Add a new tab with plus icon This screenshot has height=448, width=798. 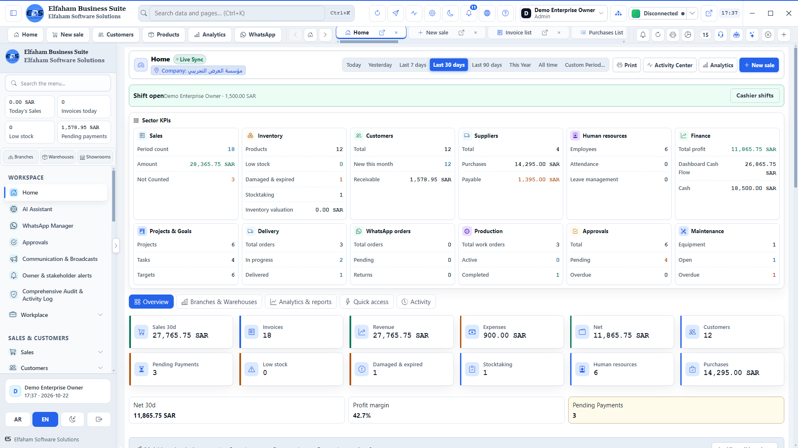click(784, 35)
